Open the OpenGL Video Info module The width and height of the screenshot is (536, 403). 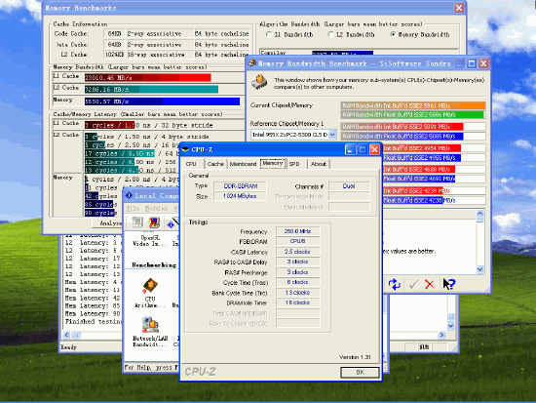click(150, 240)
